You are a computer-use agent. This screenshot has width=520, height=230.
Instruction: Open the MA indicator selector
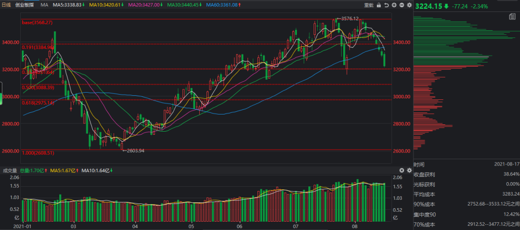pos(44,5)
